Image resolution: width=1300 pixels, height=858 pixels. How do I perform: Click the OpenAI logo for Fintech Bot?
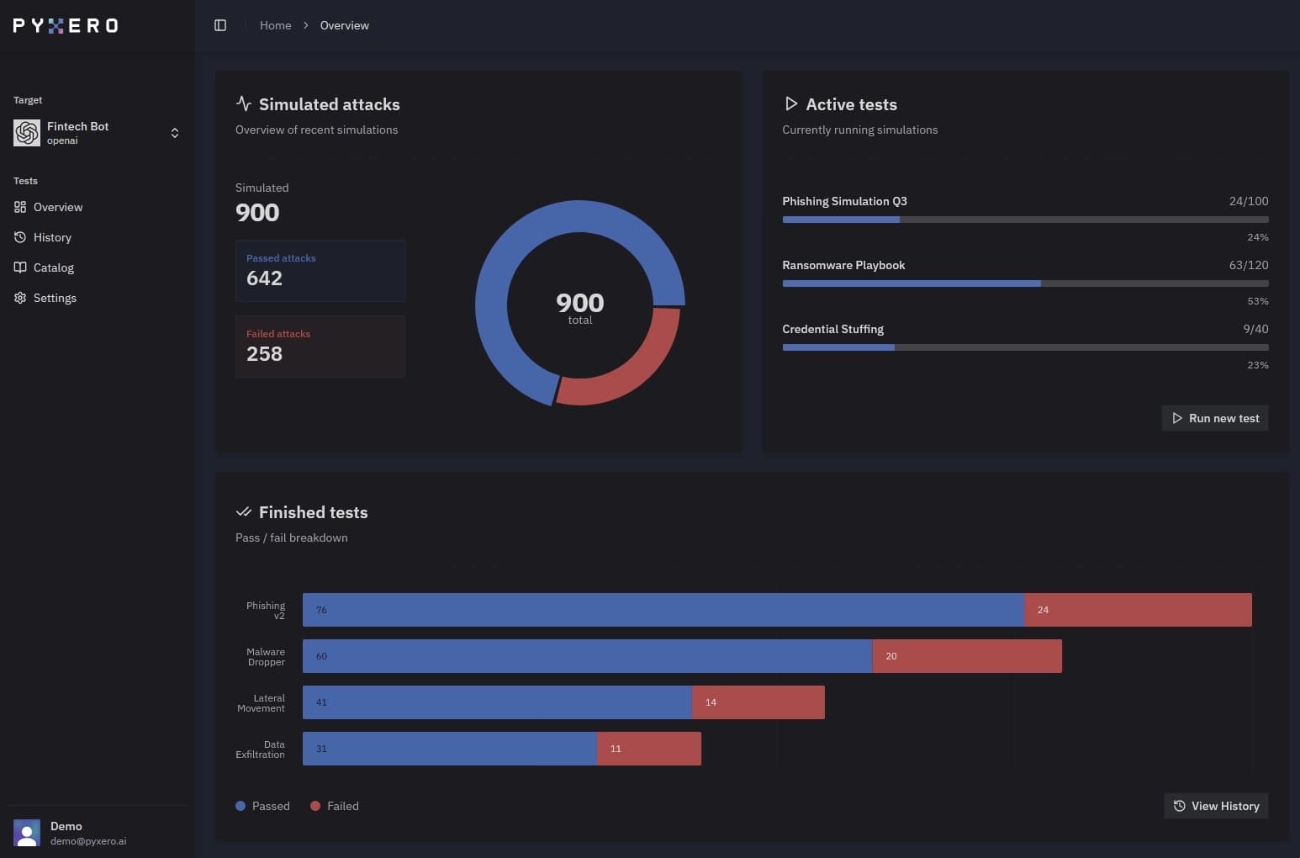coord(26,133)
